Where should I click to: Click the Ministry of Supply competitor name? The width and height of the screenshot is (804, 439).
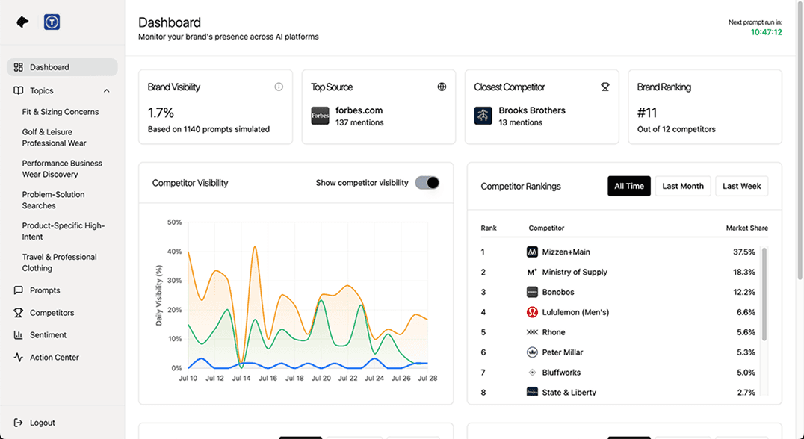pyautogui.click(x=575, y=272)
